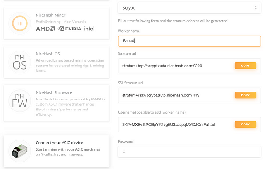The height and width of the screenshot is (169, 278).
Task: Copy the Username value
Action: click(x=245, y=125)
